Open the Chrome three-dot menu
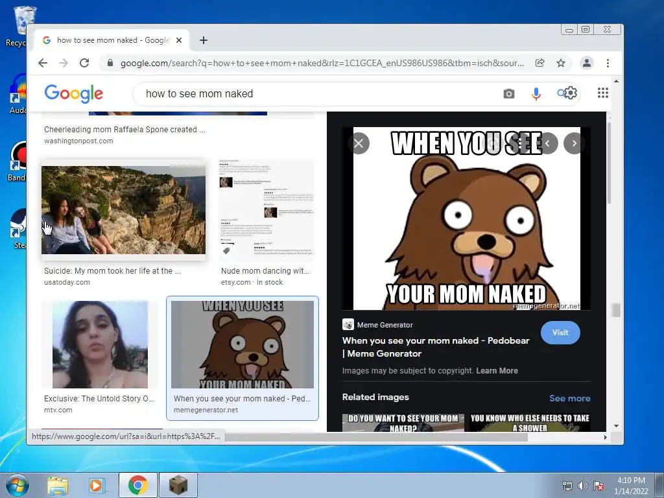Screen dimensions: 664x498 pyautogui.click(x=608, y=63)
